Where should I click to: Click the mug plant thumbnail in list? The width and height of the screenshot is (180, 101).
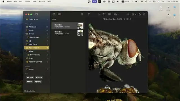(80, 33)
